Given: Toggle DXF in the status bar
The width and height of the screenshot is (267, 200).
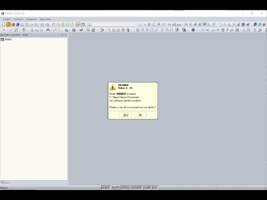Looking at the screenshot, I should pyautogui.click(x=155, y=188).
